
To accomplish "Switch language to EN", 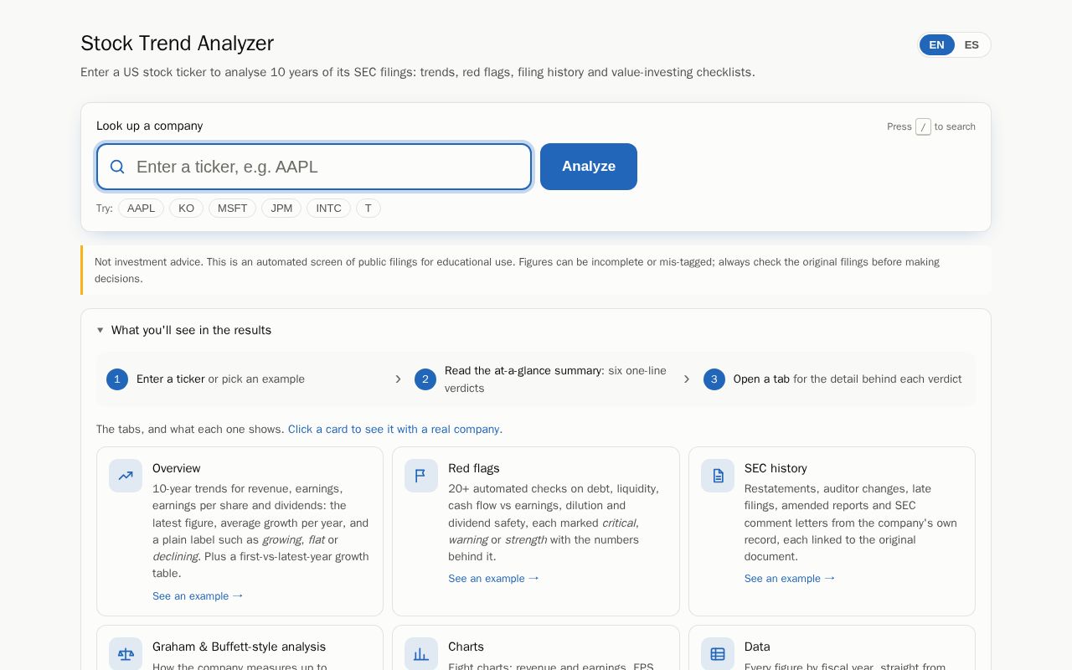I will pyautogui.click(x=936, y=45).
